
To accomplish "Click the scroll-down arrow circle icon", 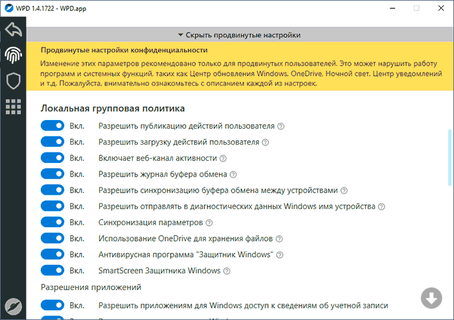I will (431, 299).
